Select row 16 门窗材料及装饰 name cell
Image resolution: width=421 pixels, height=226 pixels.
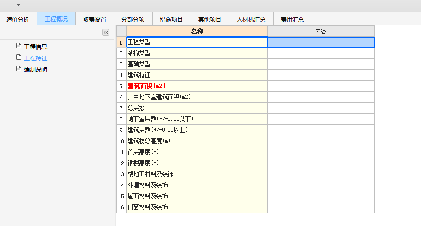pos(196,207)
